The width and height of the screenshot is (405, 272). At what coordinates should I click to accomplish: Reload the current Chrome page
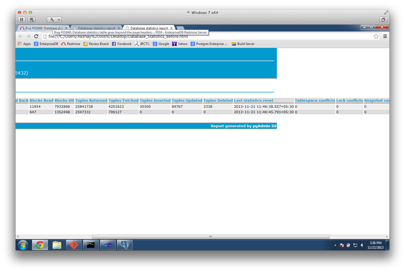click(36, 36)
